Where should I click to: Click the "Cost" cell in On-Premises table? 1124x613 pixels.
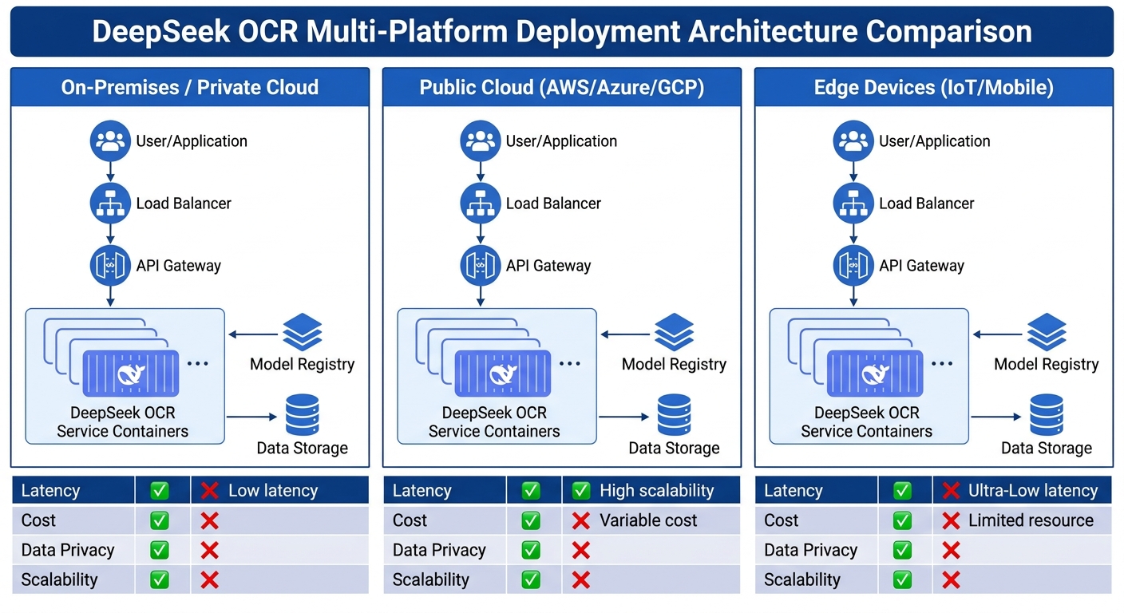click(x=73, y=520)
